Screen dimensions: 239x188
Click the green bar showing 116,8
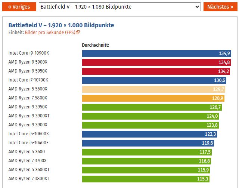[x=146, y=161]
